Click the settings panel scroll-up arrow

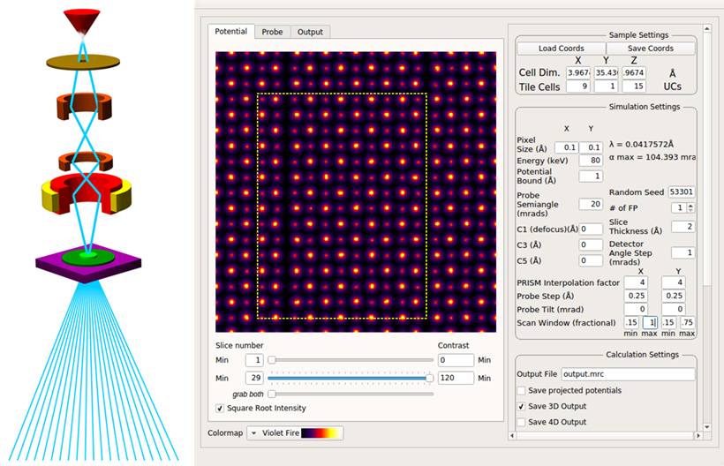707,28
